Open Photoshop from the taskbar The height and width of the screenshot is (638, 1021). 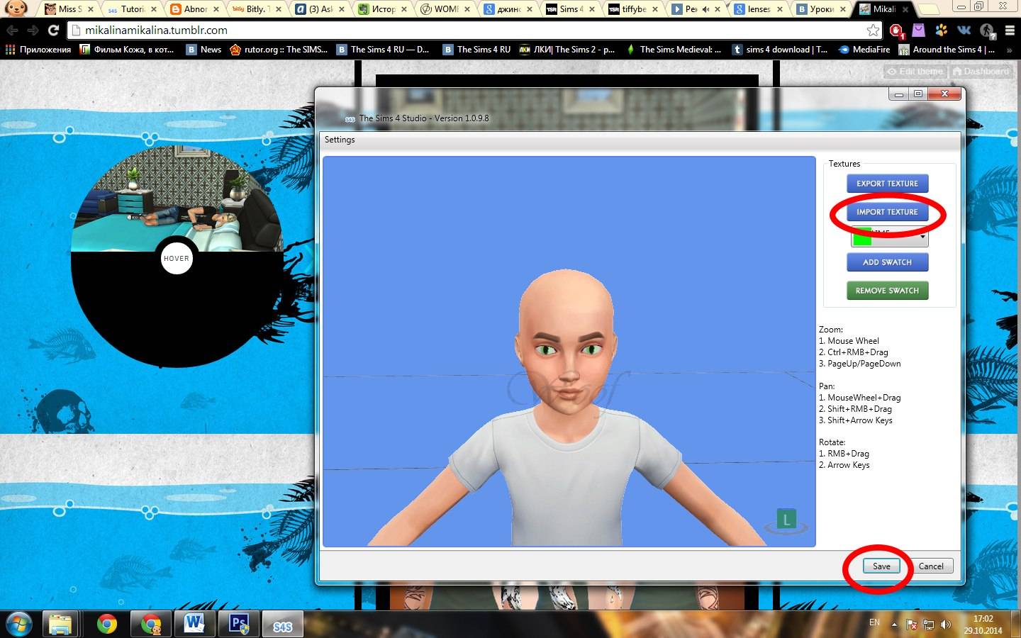click(x=239, y=625)
